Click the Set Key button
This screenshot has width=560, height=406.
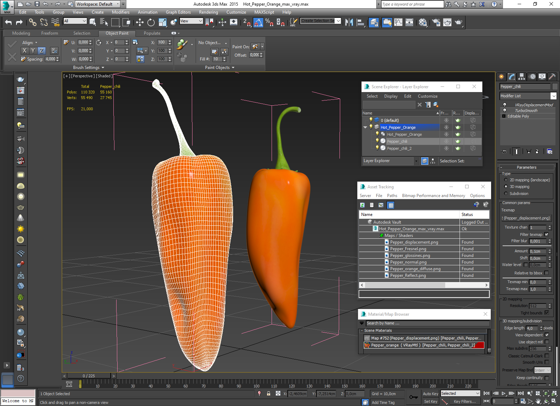430,401
